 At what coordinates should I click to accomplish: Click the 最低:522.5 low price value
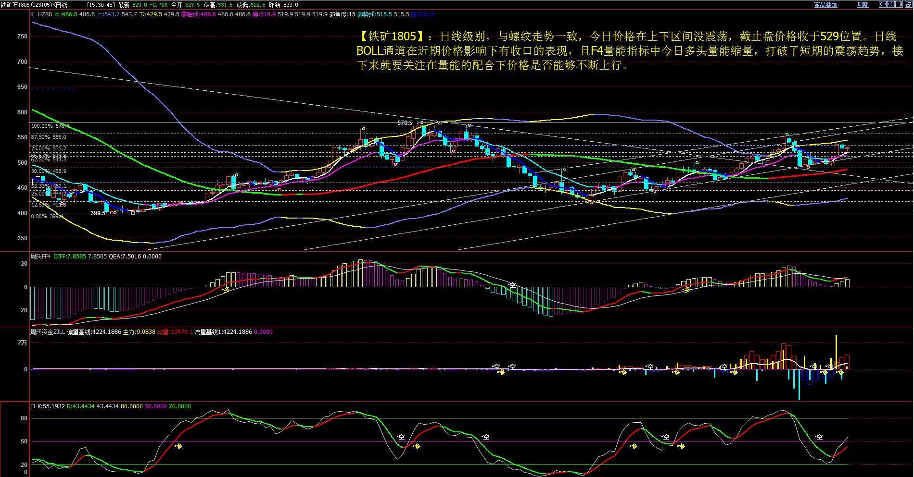click(251, 5)
